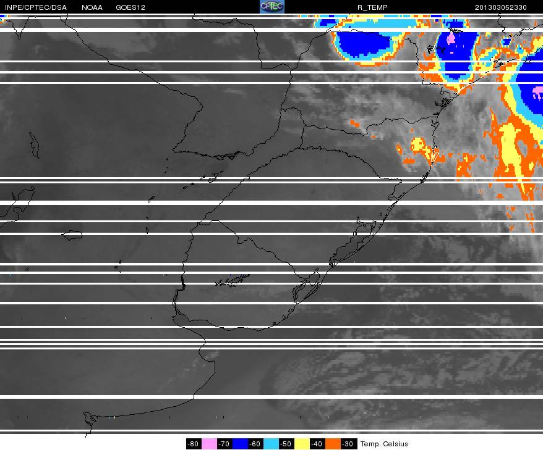Click the Temp. Celsius legend caption
The image size is (543, 450).
tap(384, 444)
